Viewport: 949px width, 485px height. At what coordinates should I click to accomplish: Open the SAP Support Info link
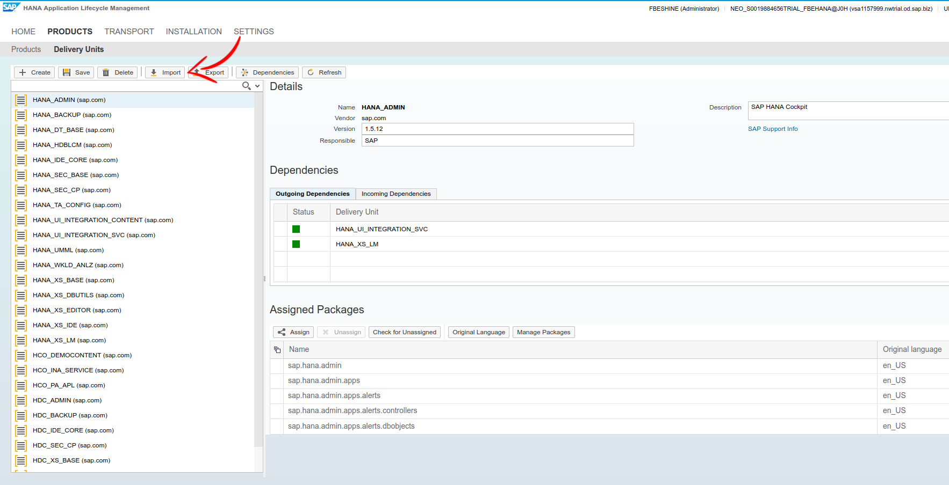[x=773, y=129]
